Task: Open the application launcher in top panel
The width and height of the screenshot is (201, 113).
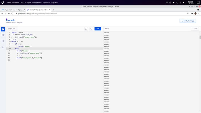Action: click(x=3, y=2)
